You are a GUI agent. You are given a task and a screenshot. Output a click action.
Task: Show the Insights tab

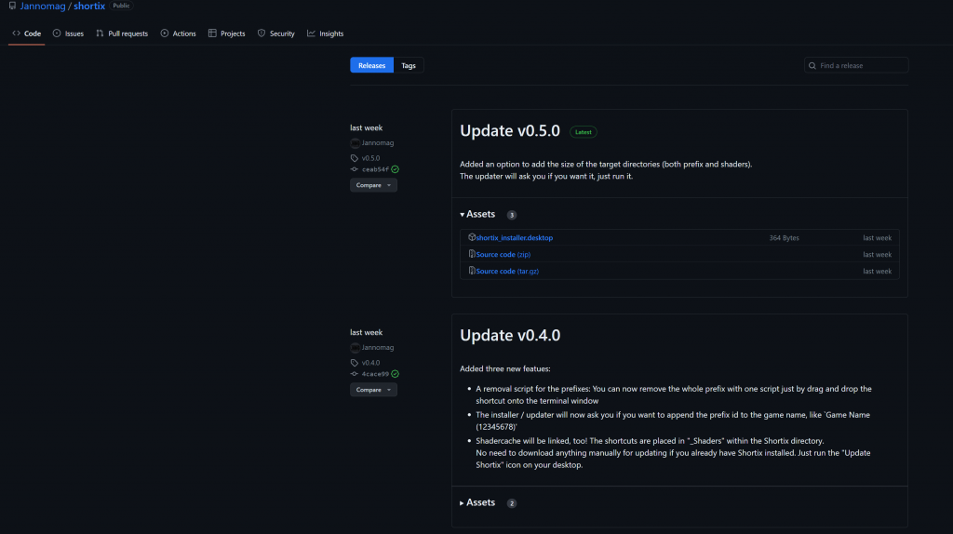point(325,33)
